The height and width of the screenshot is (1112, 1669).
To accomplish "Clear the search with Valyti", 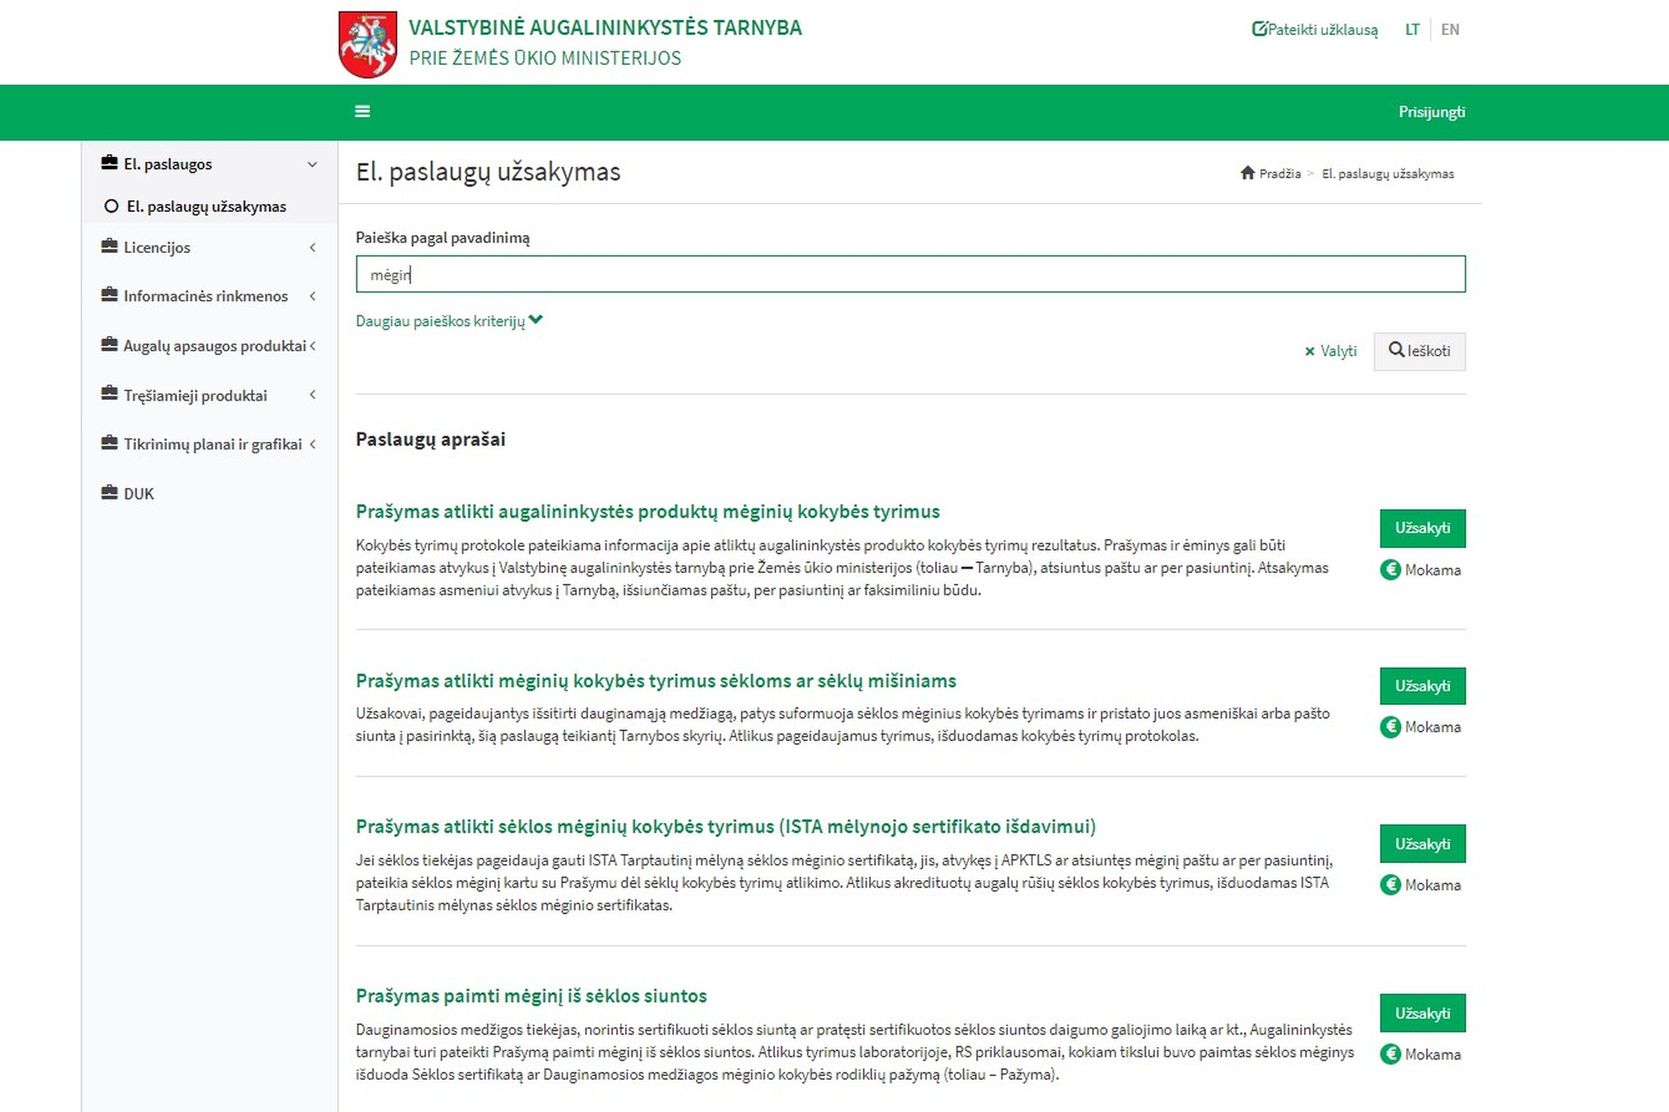I will click(x=1331, y=351).
